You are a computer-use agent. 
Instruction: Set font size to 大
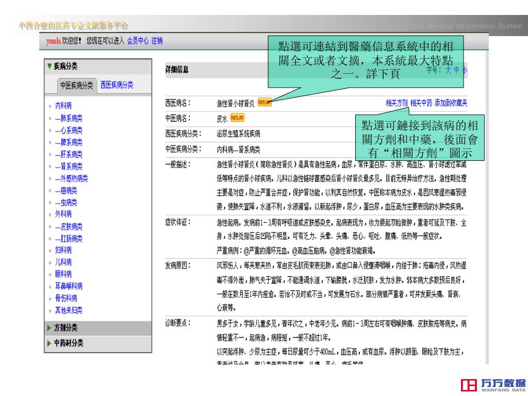click(448, 70)
